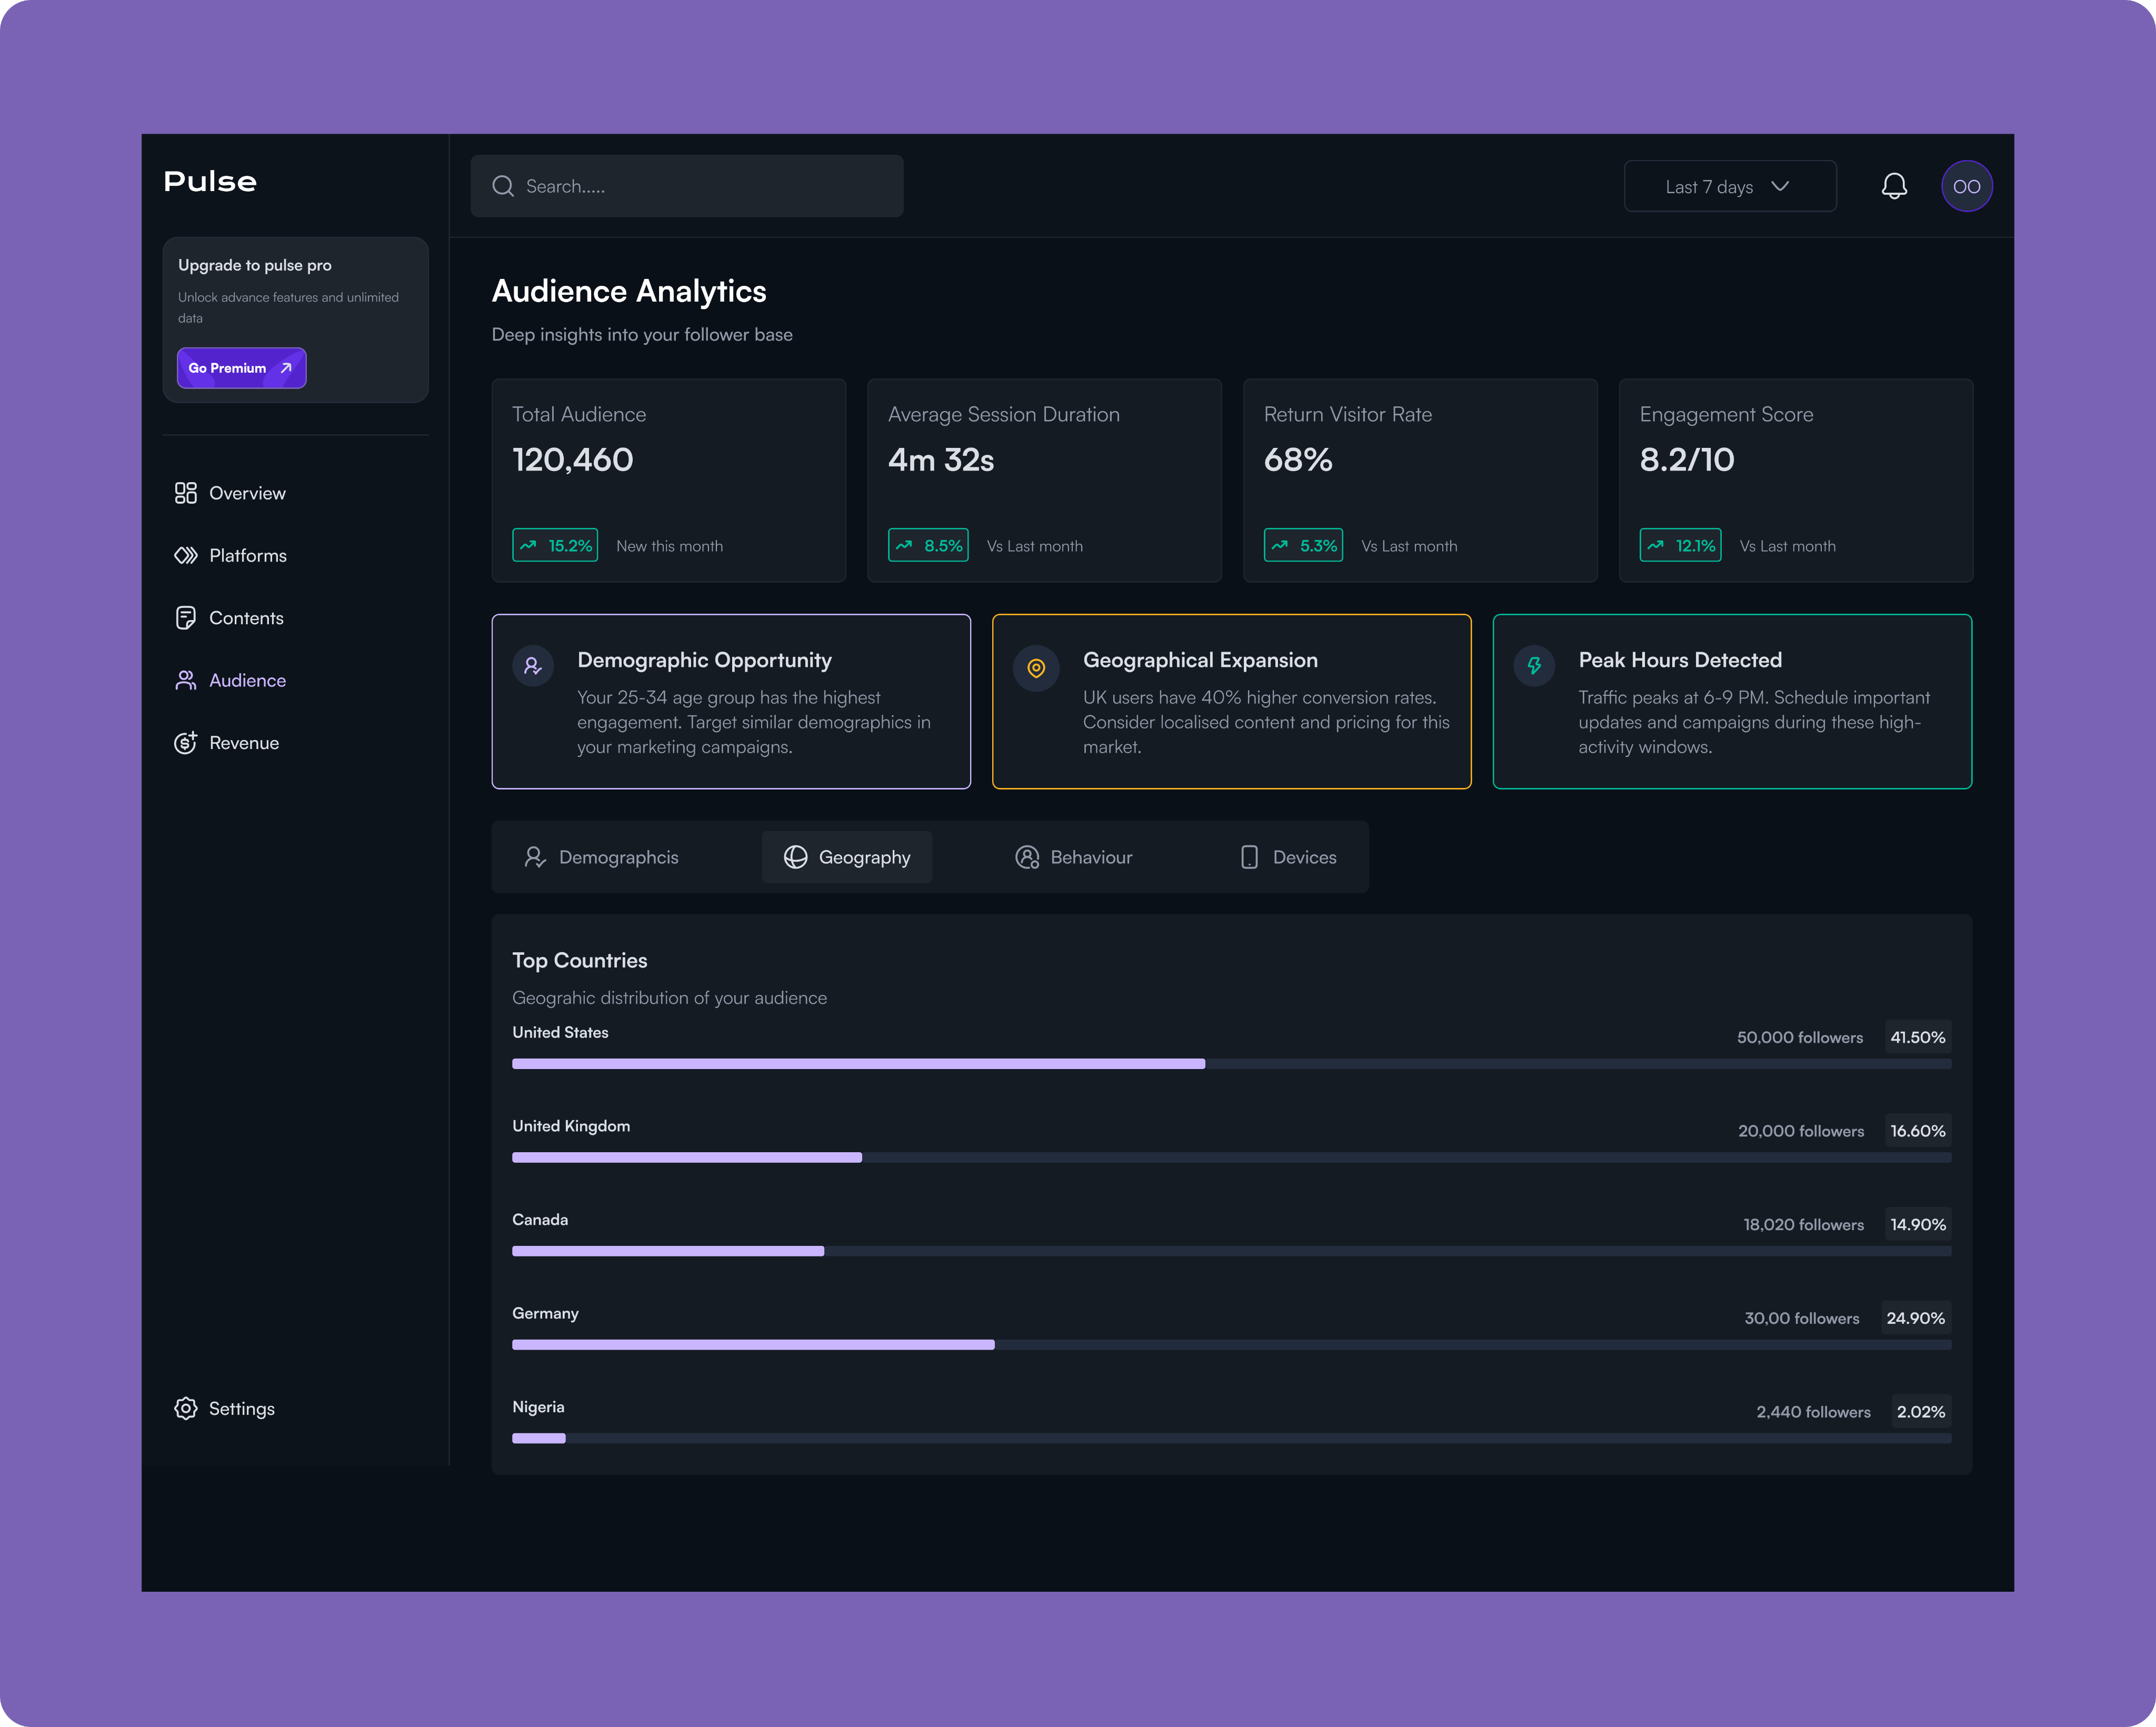
Task: Select the Geography tab
Action: point(846,857)
